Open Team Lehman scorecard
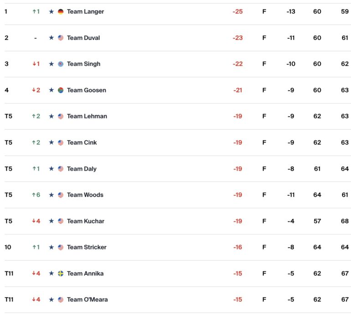Viewport: 351px width, 314px height. [87, 116]
